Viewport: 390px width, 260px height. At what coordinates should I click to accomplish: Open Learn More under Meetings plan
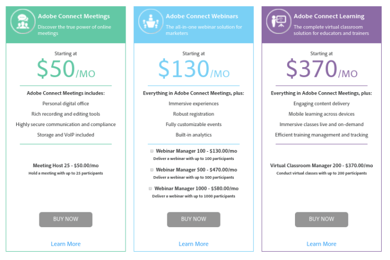pos(66,244)
